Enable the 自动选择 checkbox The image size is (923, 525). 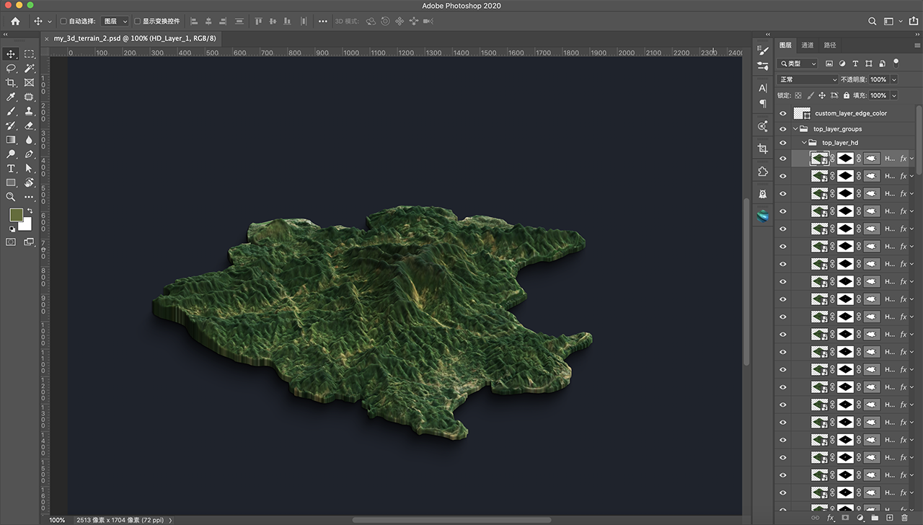(x=63, y=22)
